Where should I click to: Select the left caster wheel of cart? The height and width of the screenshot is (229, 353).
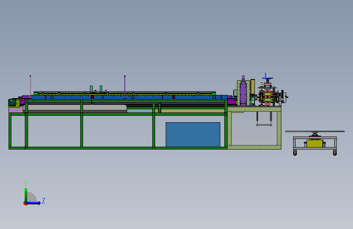coord(295,153)
